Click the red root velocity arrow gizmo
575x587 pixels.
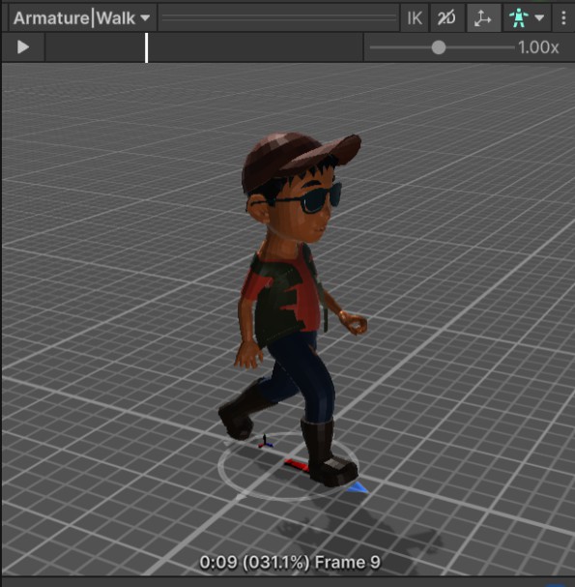pos(296,465)
